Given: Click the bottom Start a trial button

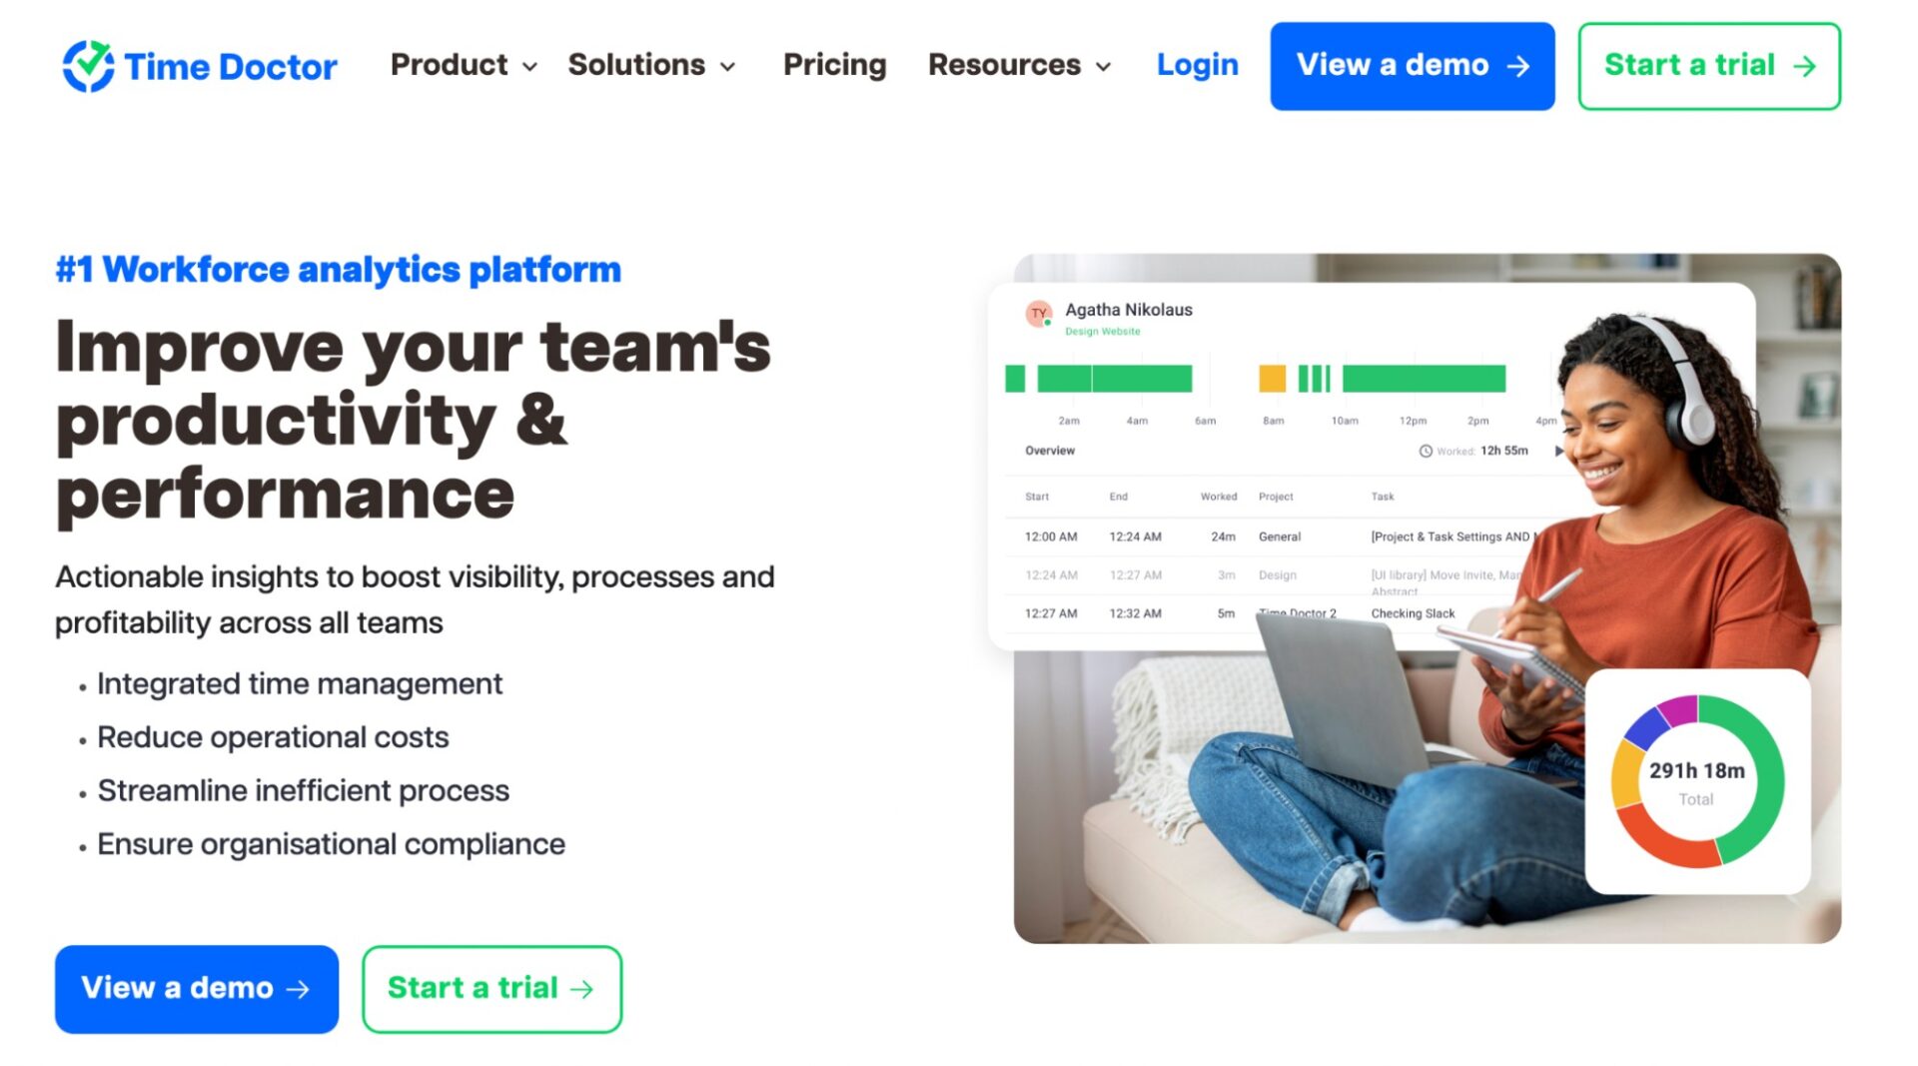Looking at the screenshot, I should pyautogui.click(x=490, y=989).
